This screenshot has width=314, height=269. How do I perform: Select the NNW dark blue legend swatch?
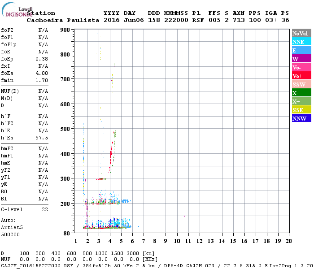(301, 118)
